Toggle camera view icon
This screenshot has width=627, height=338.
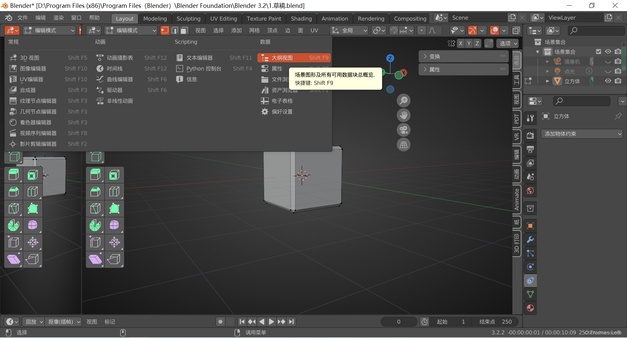404,130
